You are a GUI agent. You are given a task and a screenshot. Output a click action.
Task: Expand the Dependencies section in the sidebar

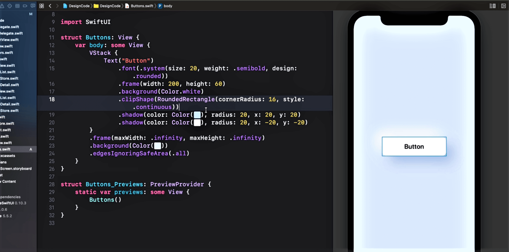[x=11, y=197]
